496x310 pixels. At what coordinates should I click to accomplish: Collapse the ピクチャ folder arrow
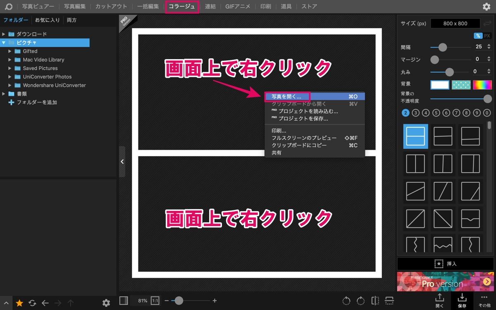pyautogui.click(x=3, y=43)
